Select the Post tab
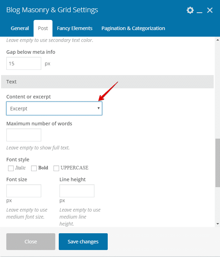 point(43,28)
